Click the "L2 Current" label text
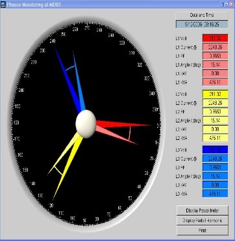Image resolution: width=235 pixels, height=241 pixels. 186,103
